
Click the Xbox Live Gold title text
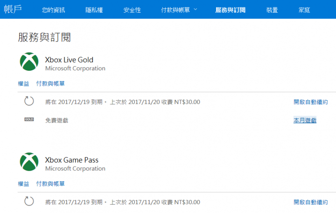coord(69,60)
